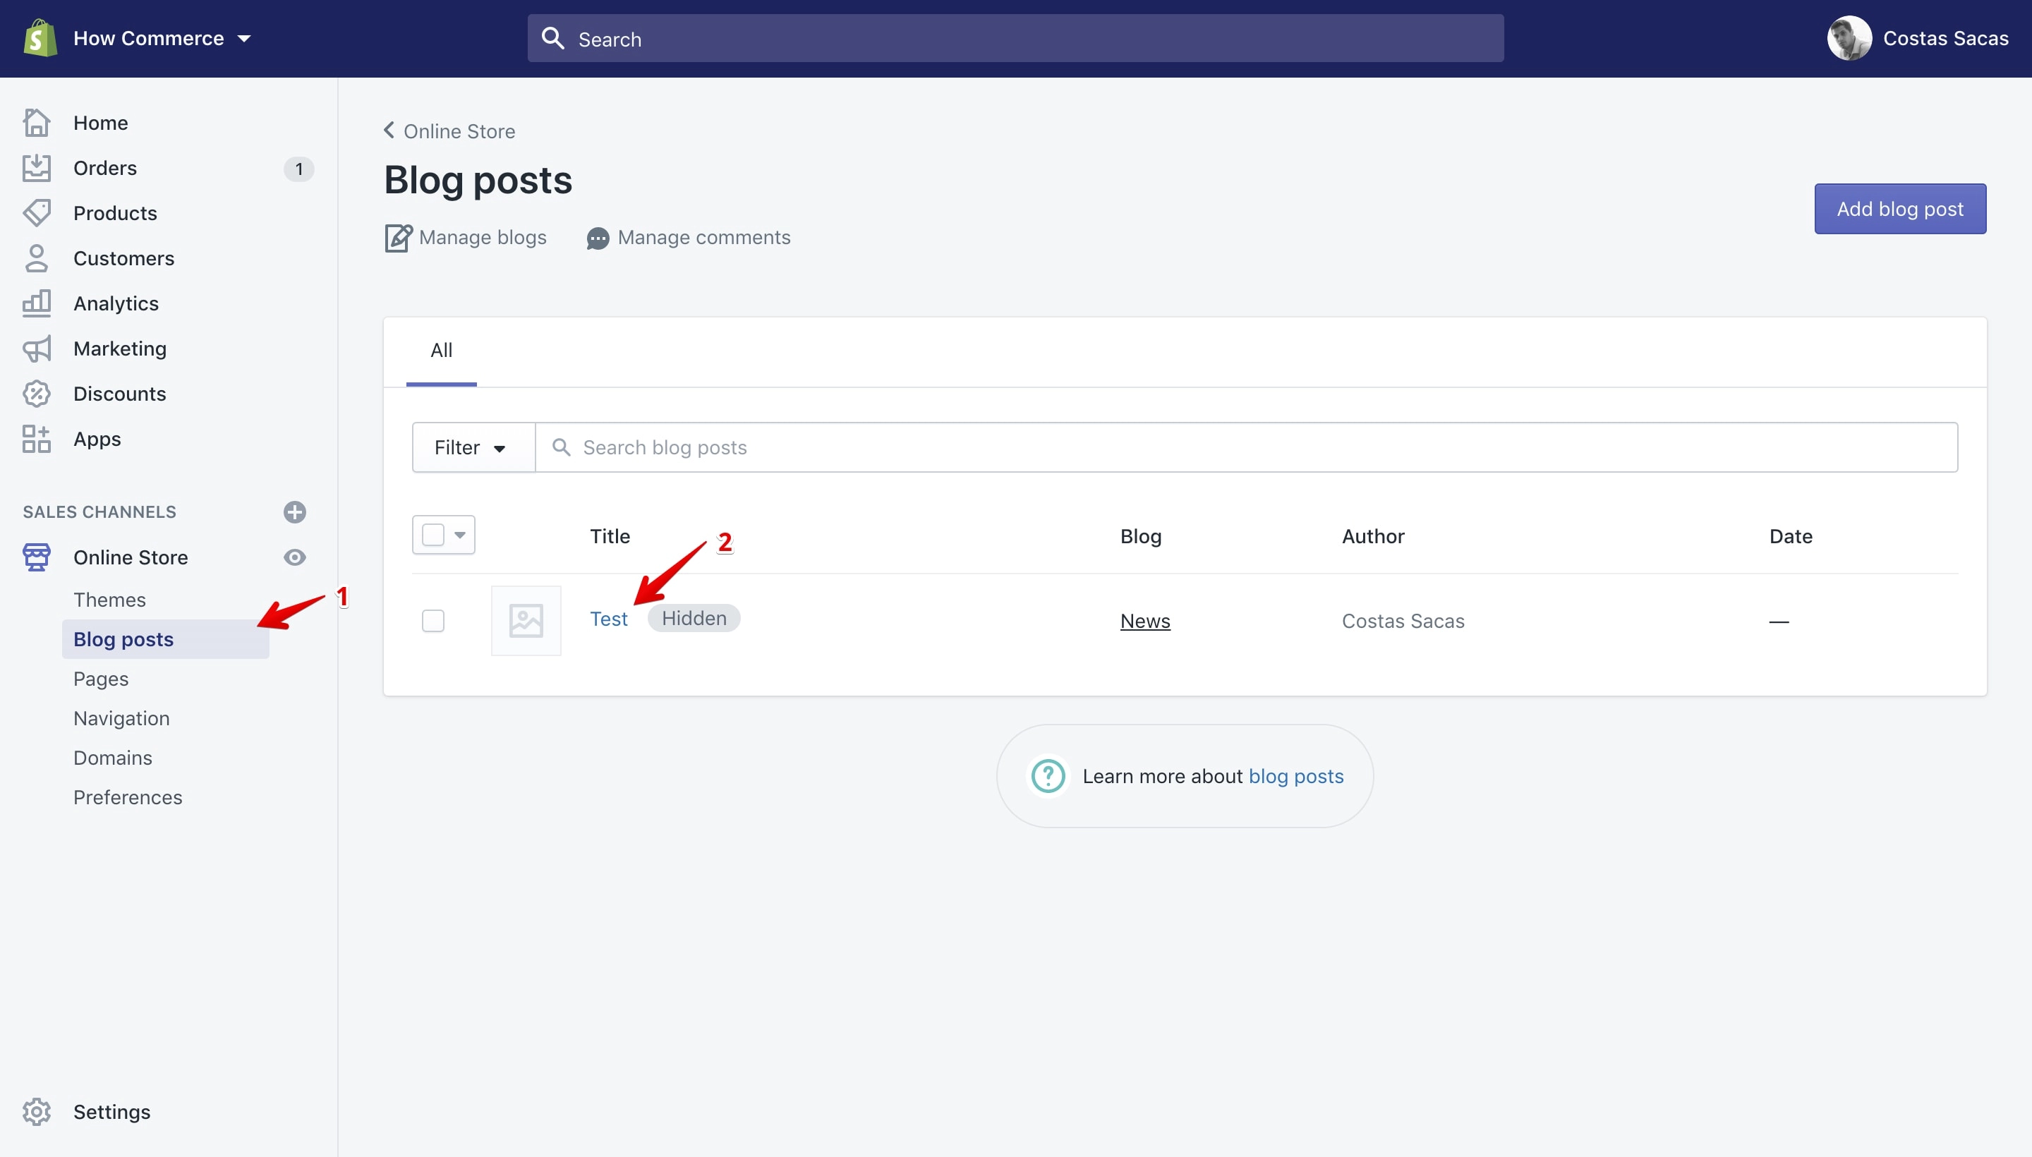
Task: Focus the Search blog posts field
Action: click(x=1247, y=447)
